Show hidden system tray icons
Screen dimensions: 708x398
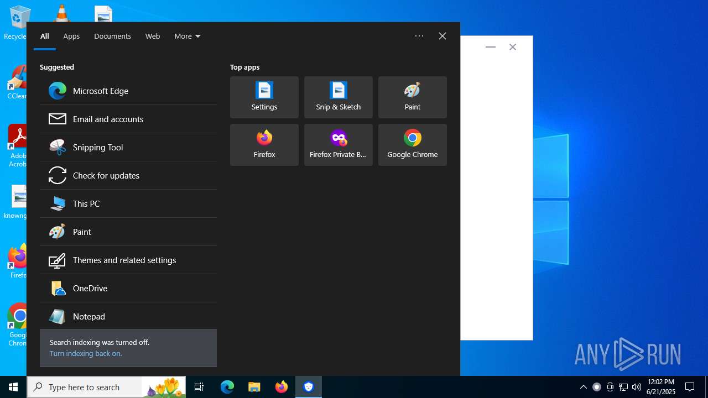tap(583, 387)
